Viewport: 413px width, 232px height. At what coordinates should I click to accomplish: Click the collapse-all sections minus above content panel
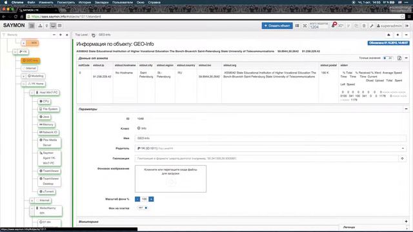click(407, 35)
